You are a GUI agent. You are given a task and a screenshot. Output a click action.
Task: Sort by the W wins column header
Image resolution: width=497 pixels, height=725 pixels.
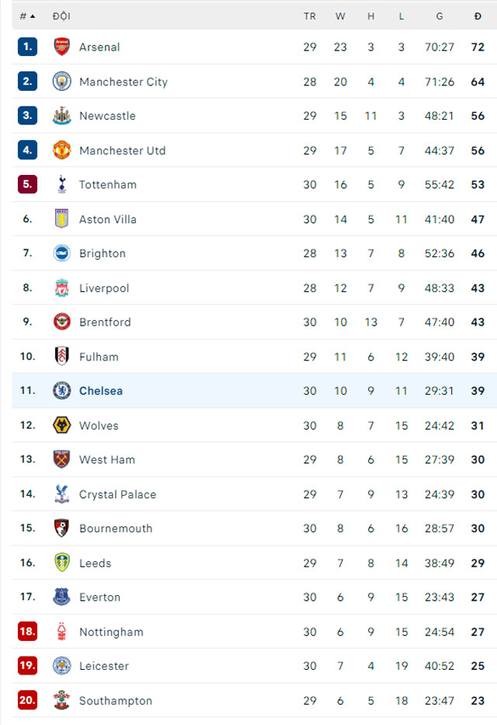click(x=340, y=16)
